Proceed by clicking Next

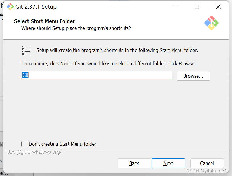[168, 163]
